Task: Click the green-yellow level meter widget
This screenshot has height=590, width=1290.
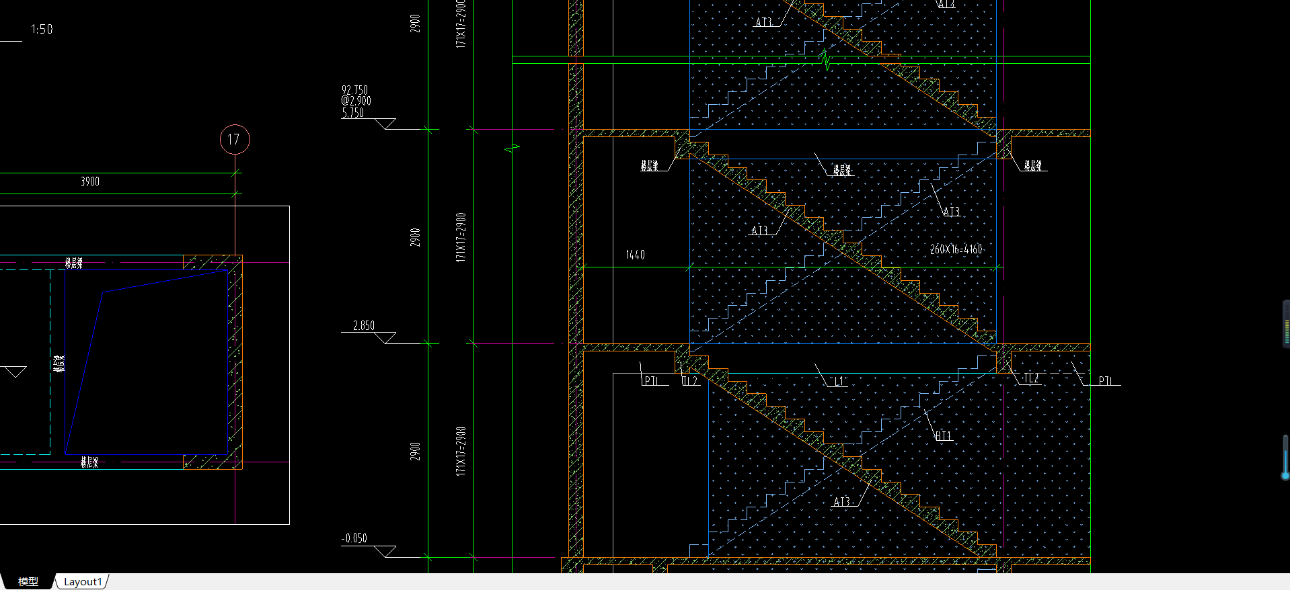Action: click(x=1286, y=324)
